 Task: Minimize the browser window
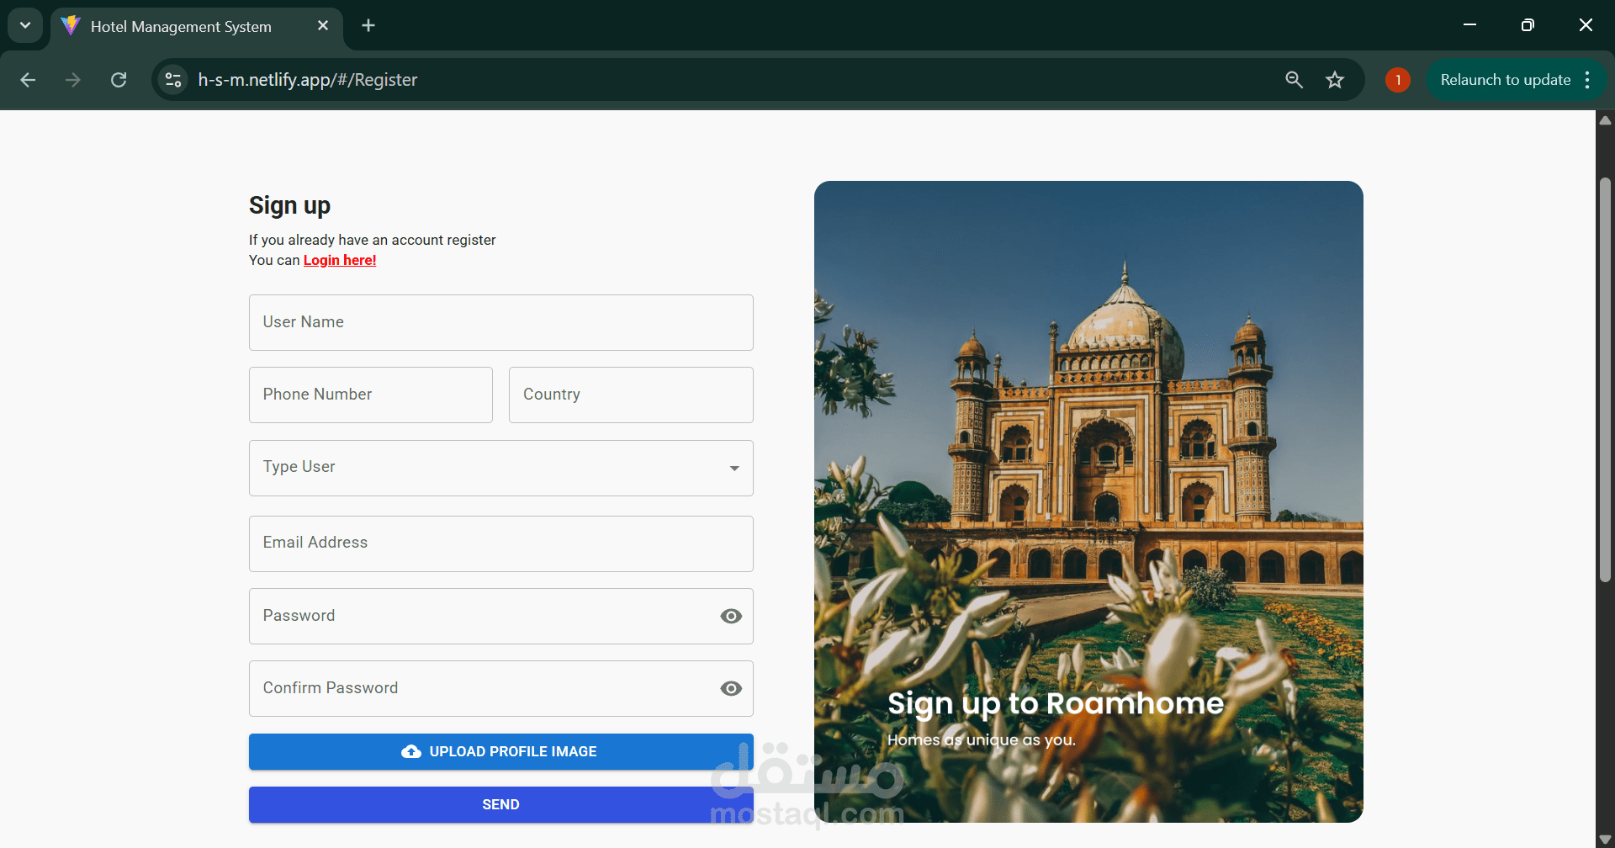(x=1469, y=25)
